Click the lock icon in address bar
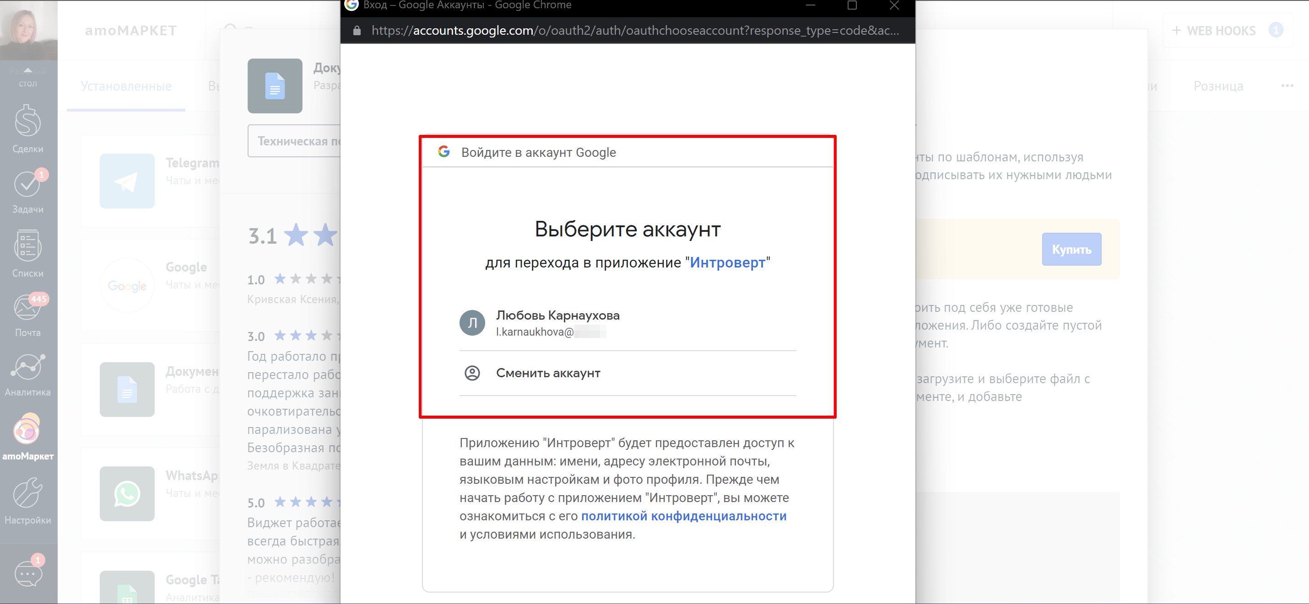1309x604 pixels. point(357,31)
